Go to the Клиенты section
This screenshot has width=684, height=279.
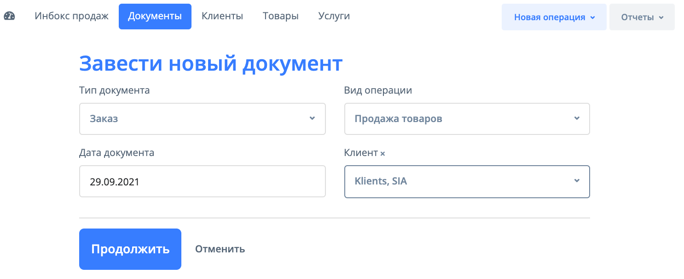point(222,16)
